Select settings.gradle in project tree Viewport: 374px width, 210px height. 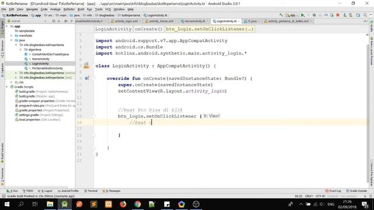coord(29,115)
